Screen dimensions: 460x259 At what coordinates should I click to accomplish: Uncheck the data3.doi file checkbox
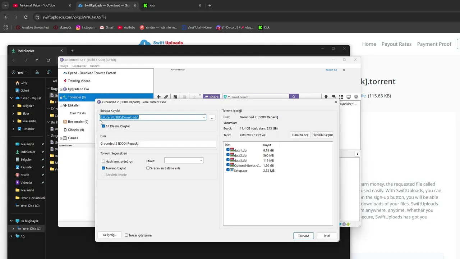[x=228, y=160]
